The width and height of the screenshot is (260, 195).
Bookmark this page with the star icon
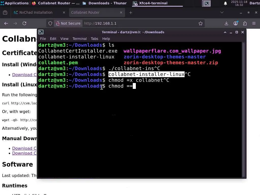coord(201,23)
